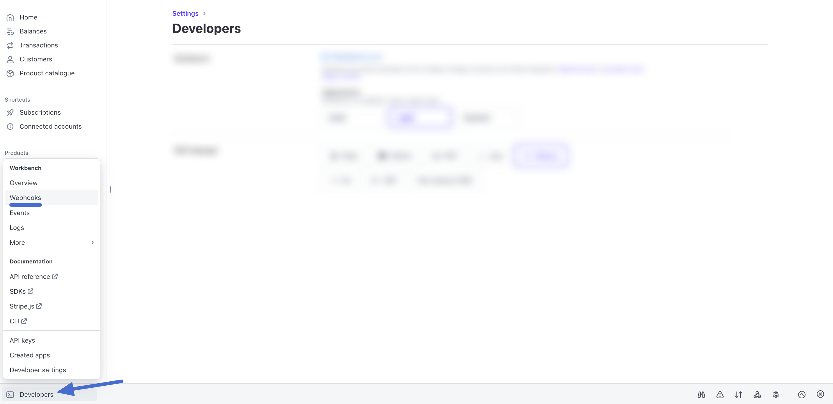
Task: Toggle the Developers menu in bottom bar
Action: pyautogui.click(x=36, y=394)
